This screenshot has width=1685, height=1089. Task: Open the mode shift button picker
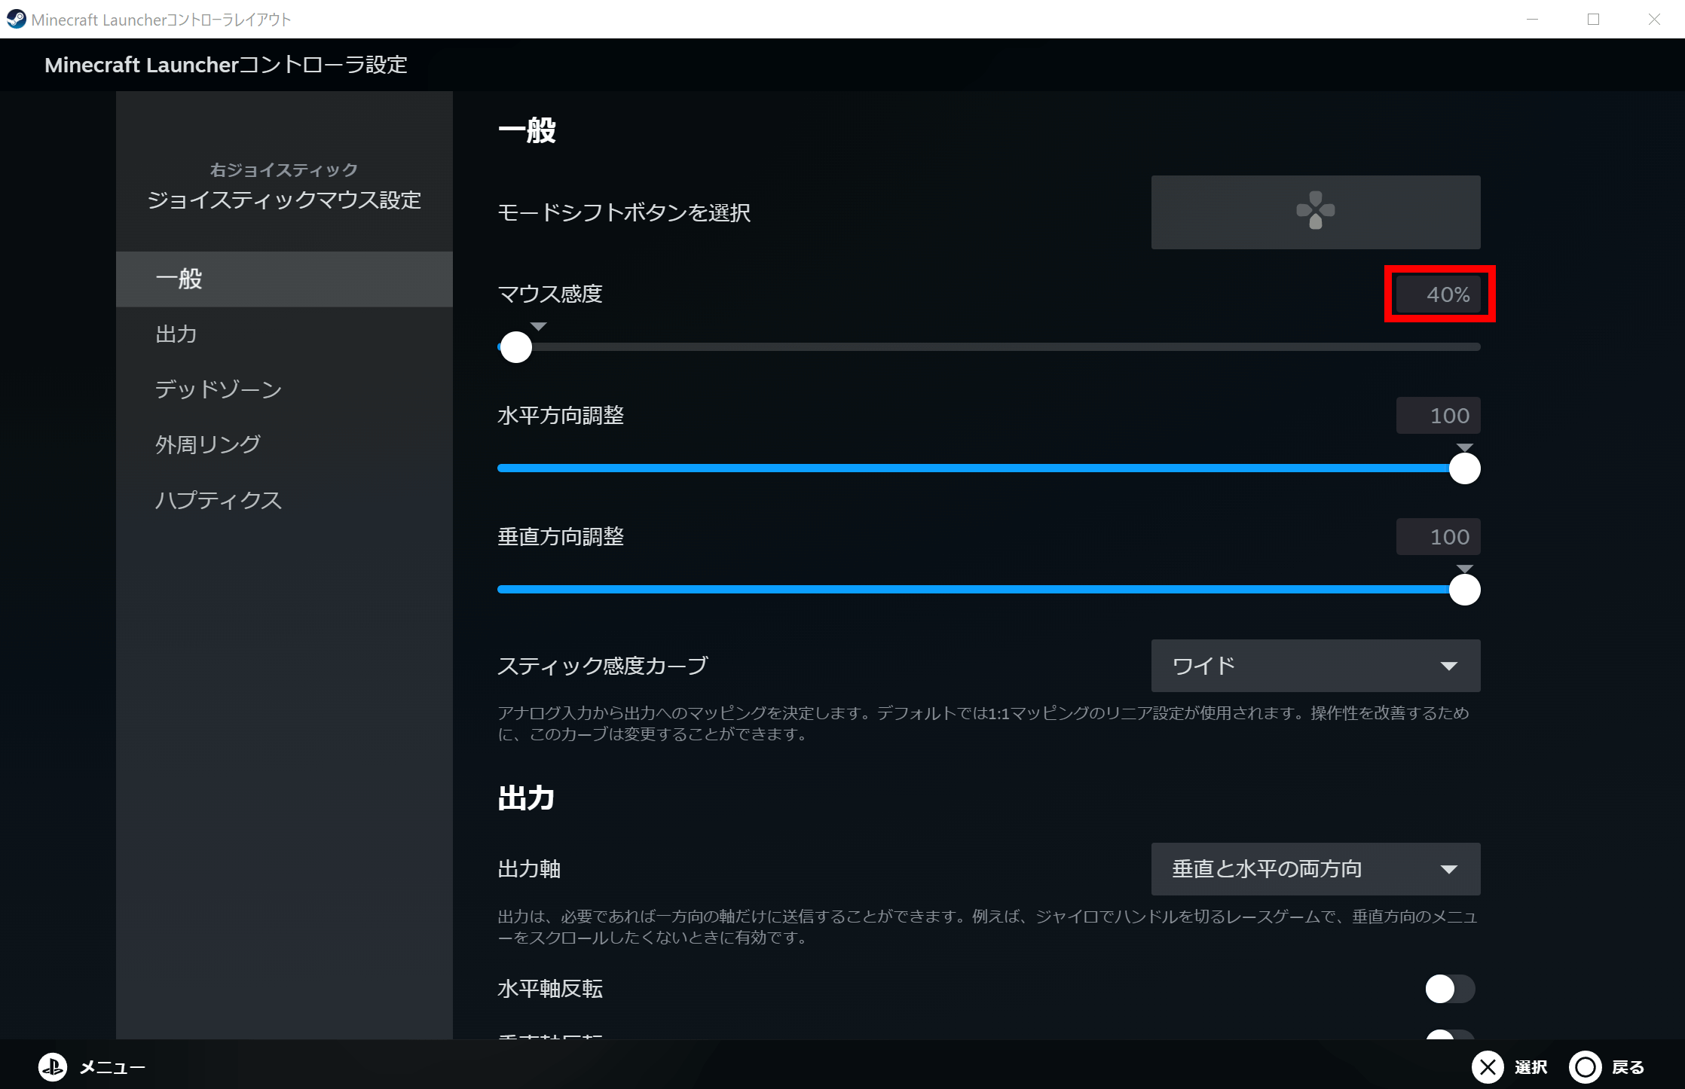1315,212
